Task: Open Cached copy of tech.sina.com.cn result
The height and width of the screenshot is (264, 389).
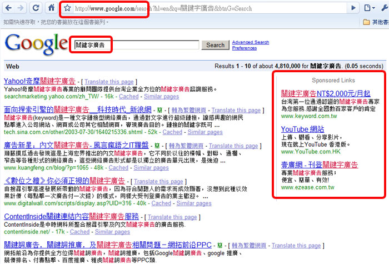Action: coord(172,132)
